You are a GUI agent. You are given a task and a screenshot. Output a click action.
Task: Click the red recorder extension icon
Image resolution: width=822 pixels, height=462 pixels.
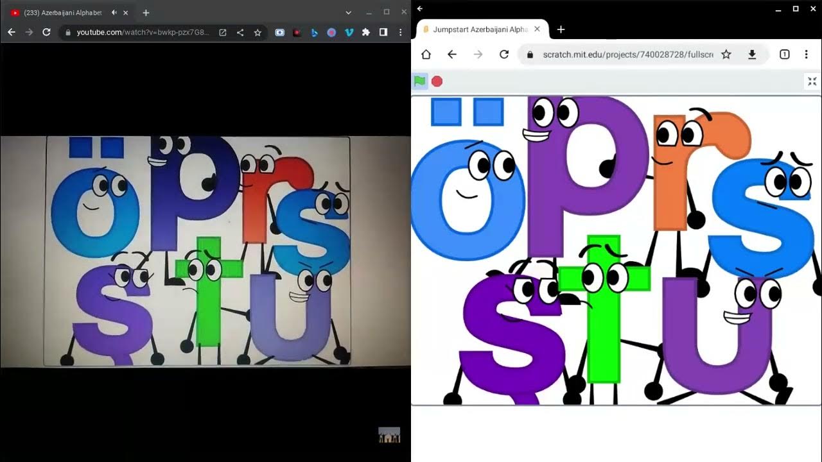click(x=297, y=32)
